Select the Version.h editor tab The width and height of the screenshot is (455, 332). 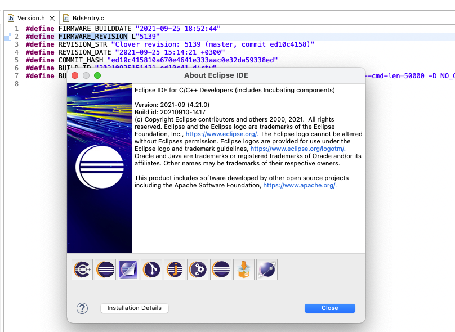coord(31,18)
